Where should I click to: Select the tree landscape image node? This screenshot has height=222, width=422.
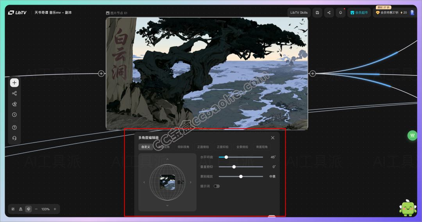(x=207, y=73)
